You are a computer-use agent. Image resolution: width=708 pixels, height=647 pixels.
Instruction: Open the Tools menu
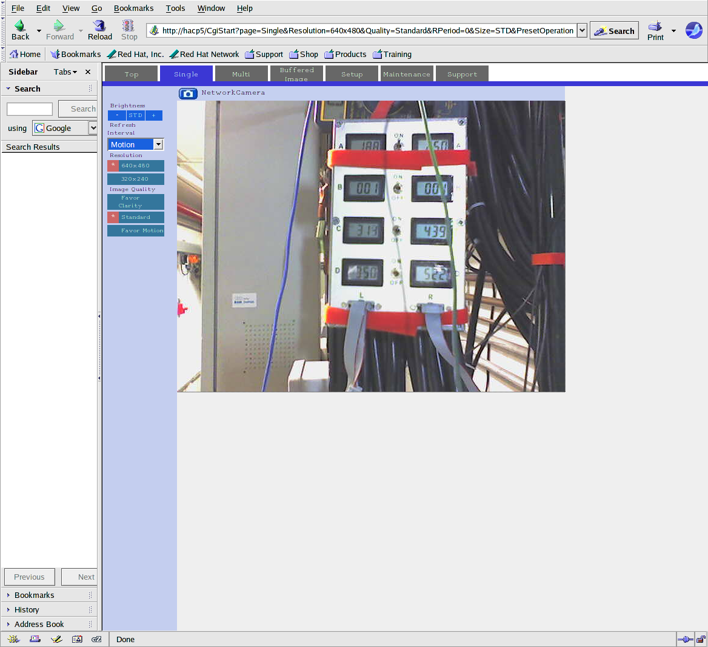click(x=175, y=8)
